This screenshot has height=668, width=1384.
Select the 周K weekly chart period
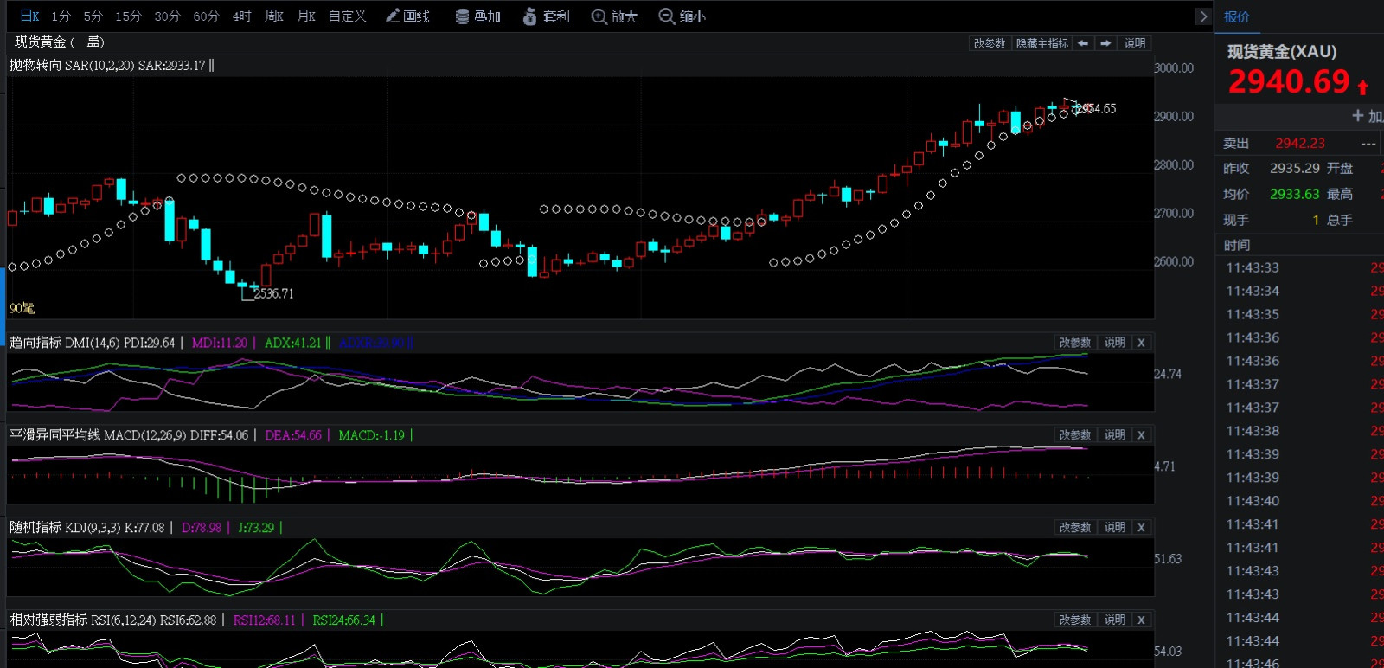[274, 16]
